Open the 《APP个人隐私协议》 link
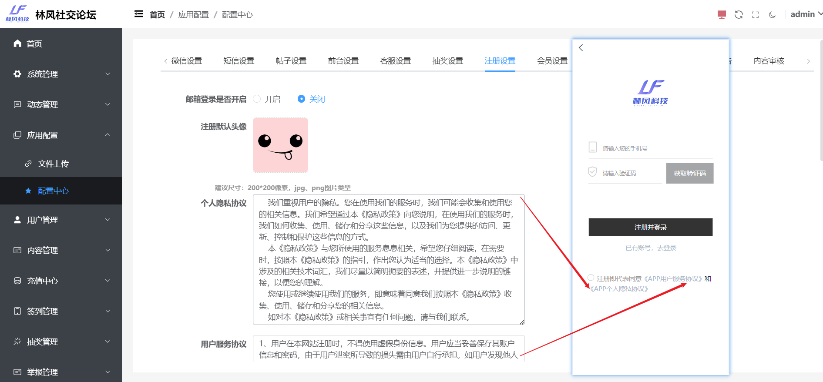823x382 pixels. [x=619, y=289]
